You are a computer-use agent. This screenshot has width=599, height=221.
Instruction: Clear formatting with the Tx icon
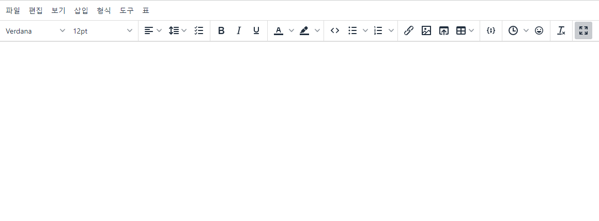click(x=561, y=31)
